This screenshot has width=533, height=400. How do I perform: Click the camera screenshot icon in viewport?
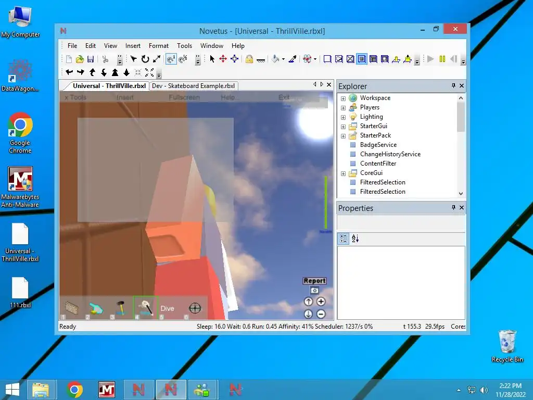314,291
